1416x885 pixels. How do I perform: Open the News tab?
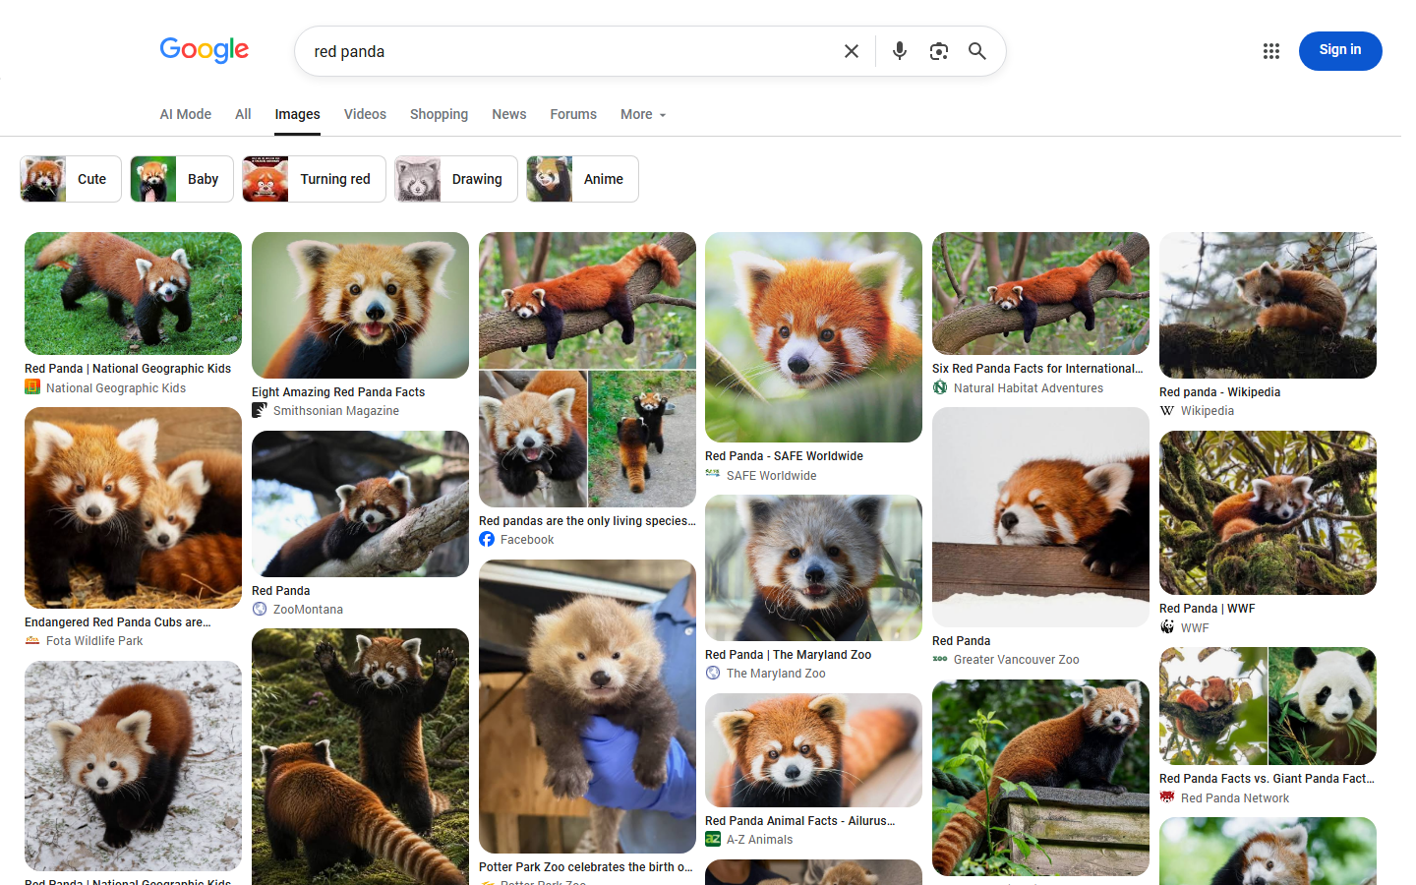[x=509, y=114]
